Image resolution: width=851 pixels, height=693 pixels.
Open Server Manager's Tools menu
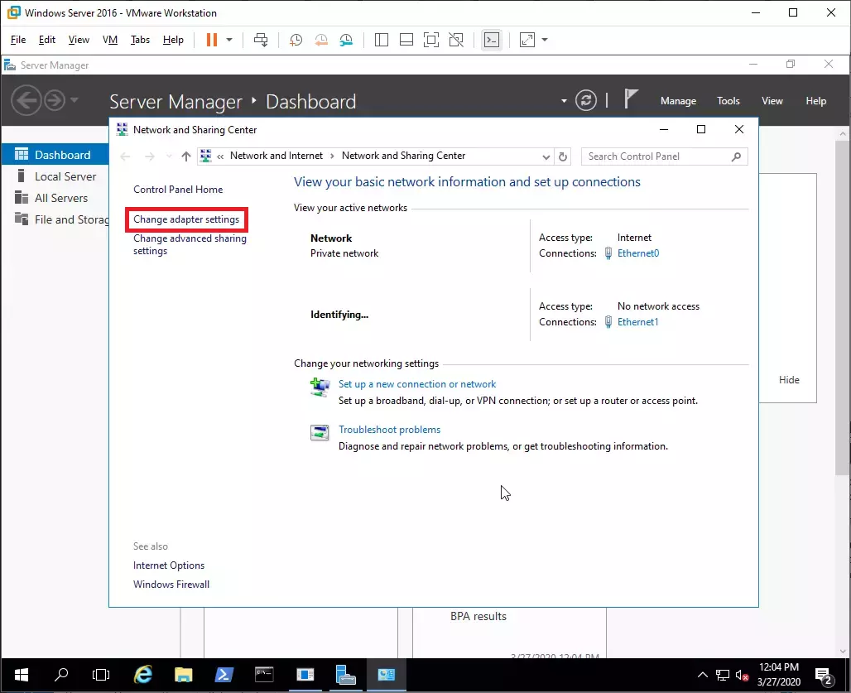click(728, 101)
